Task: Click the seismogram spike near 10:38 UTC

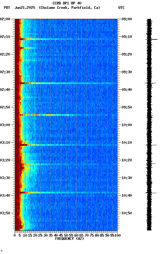Action: pos(151,193)
